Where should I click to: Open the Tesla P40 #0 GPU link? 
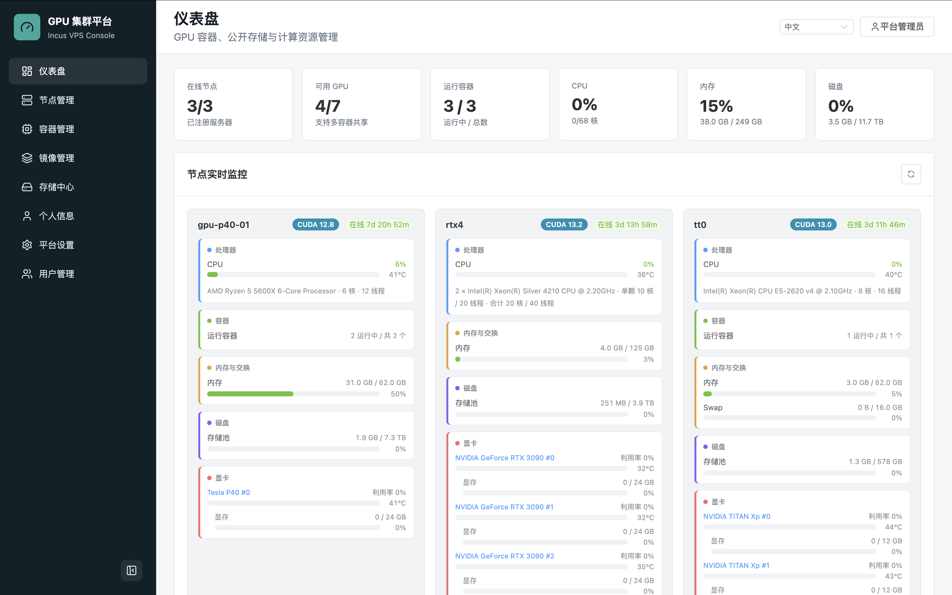click(x=229, y=492)
